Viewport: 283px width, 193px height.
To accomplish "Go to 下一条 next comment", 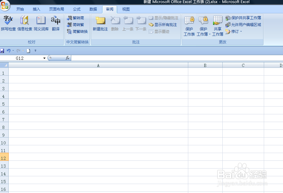I will click(141, 24).
